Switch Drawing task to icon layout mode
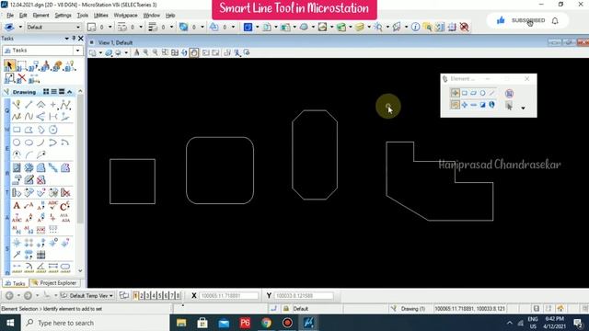589x331 pixels. point(46,92)
